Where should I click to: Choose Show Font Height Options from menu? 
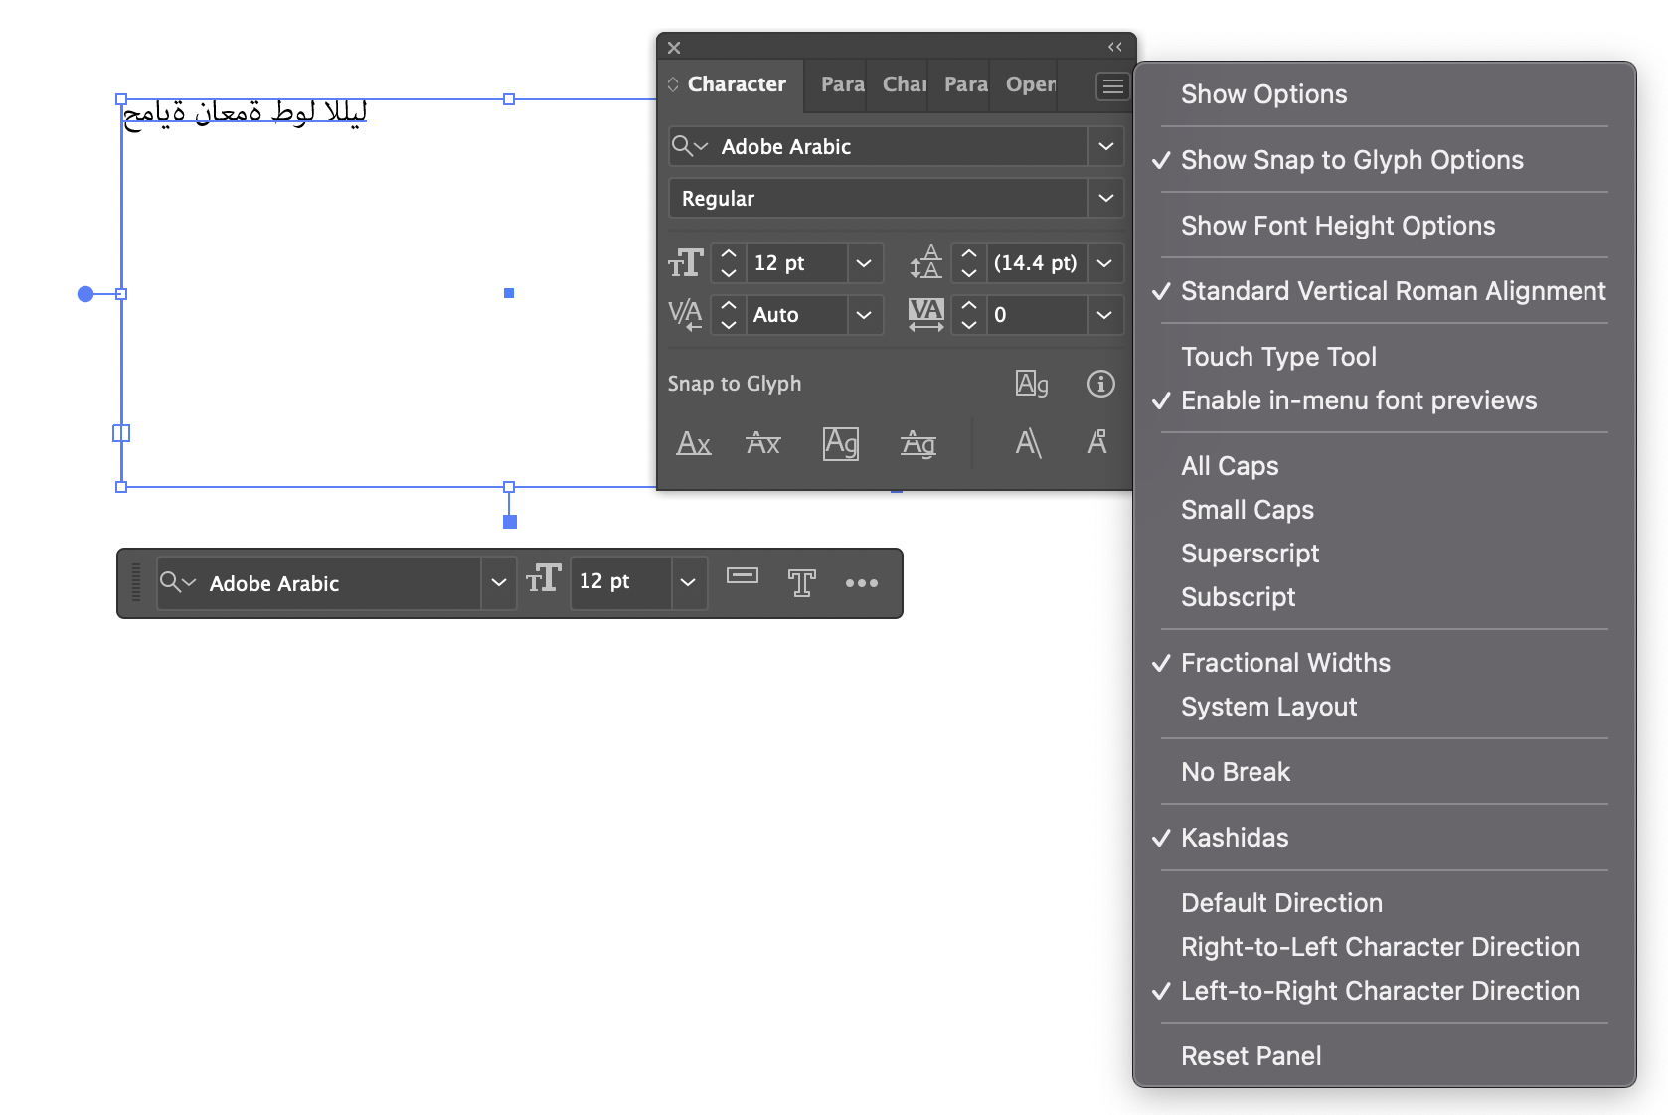pos(1337,226)
